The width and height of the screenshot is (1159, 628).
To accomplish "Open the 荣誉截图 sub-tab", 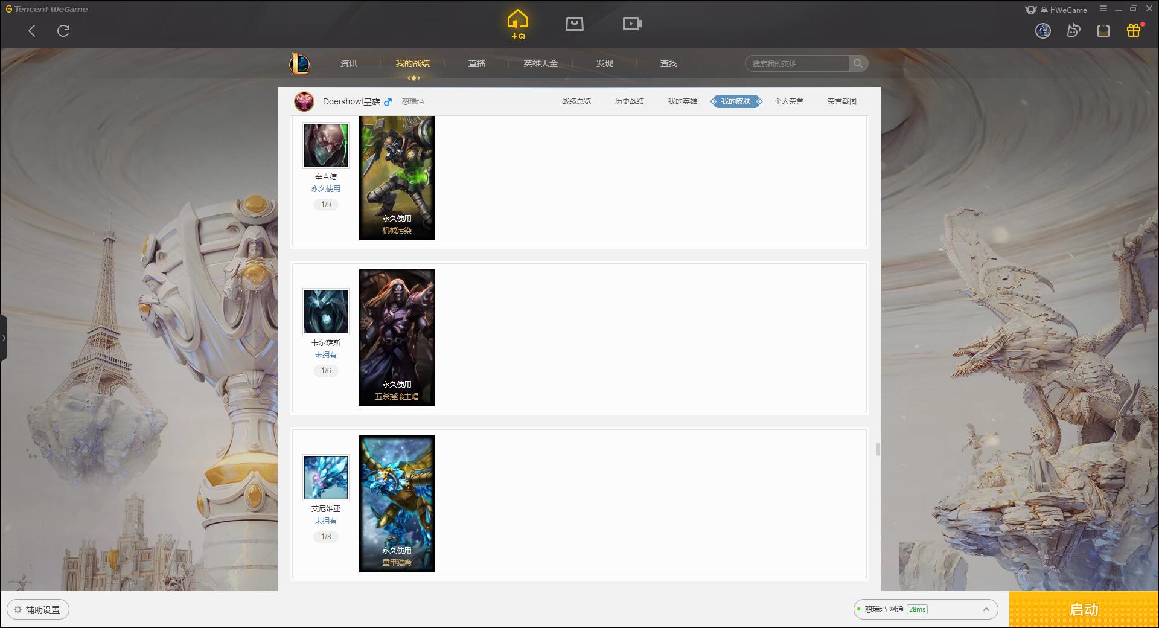I will click(842, 101).
